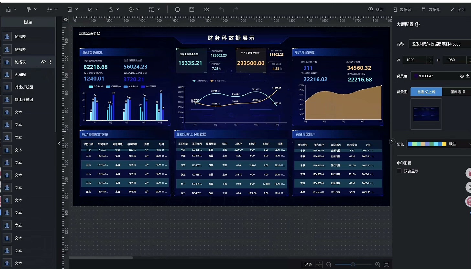Open the table components menu
The width and height of the screenshot is (471, 269).
tap(73, 10)
